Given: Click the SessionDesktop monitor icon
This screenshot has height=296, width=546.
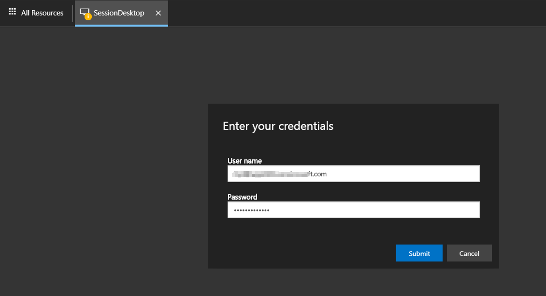Looking at the screenshot, I should (x=85, y=12).
